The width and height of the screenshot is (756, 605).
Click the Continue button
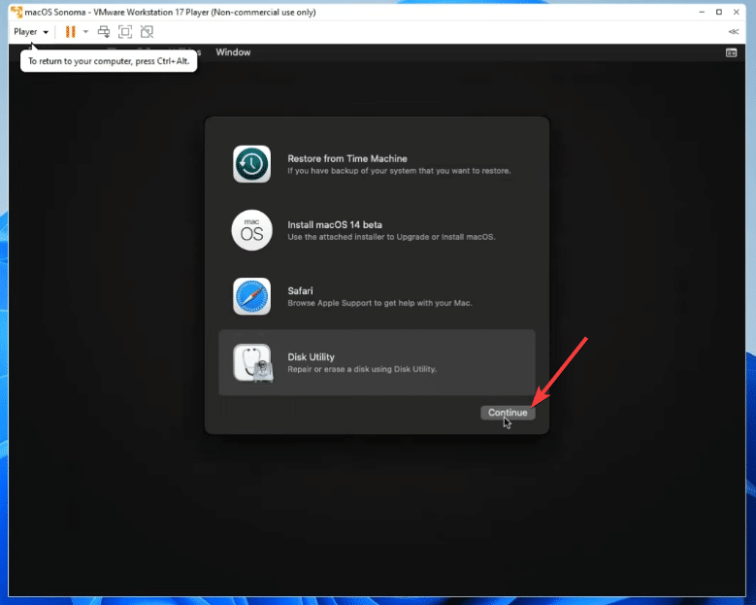pos(508,413)
